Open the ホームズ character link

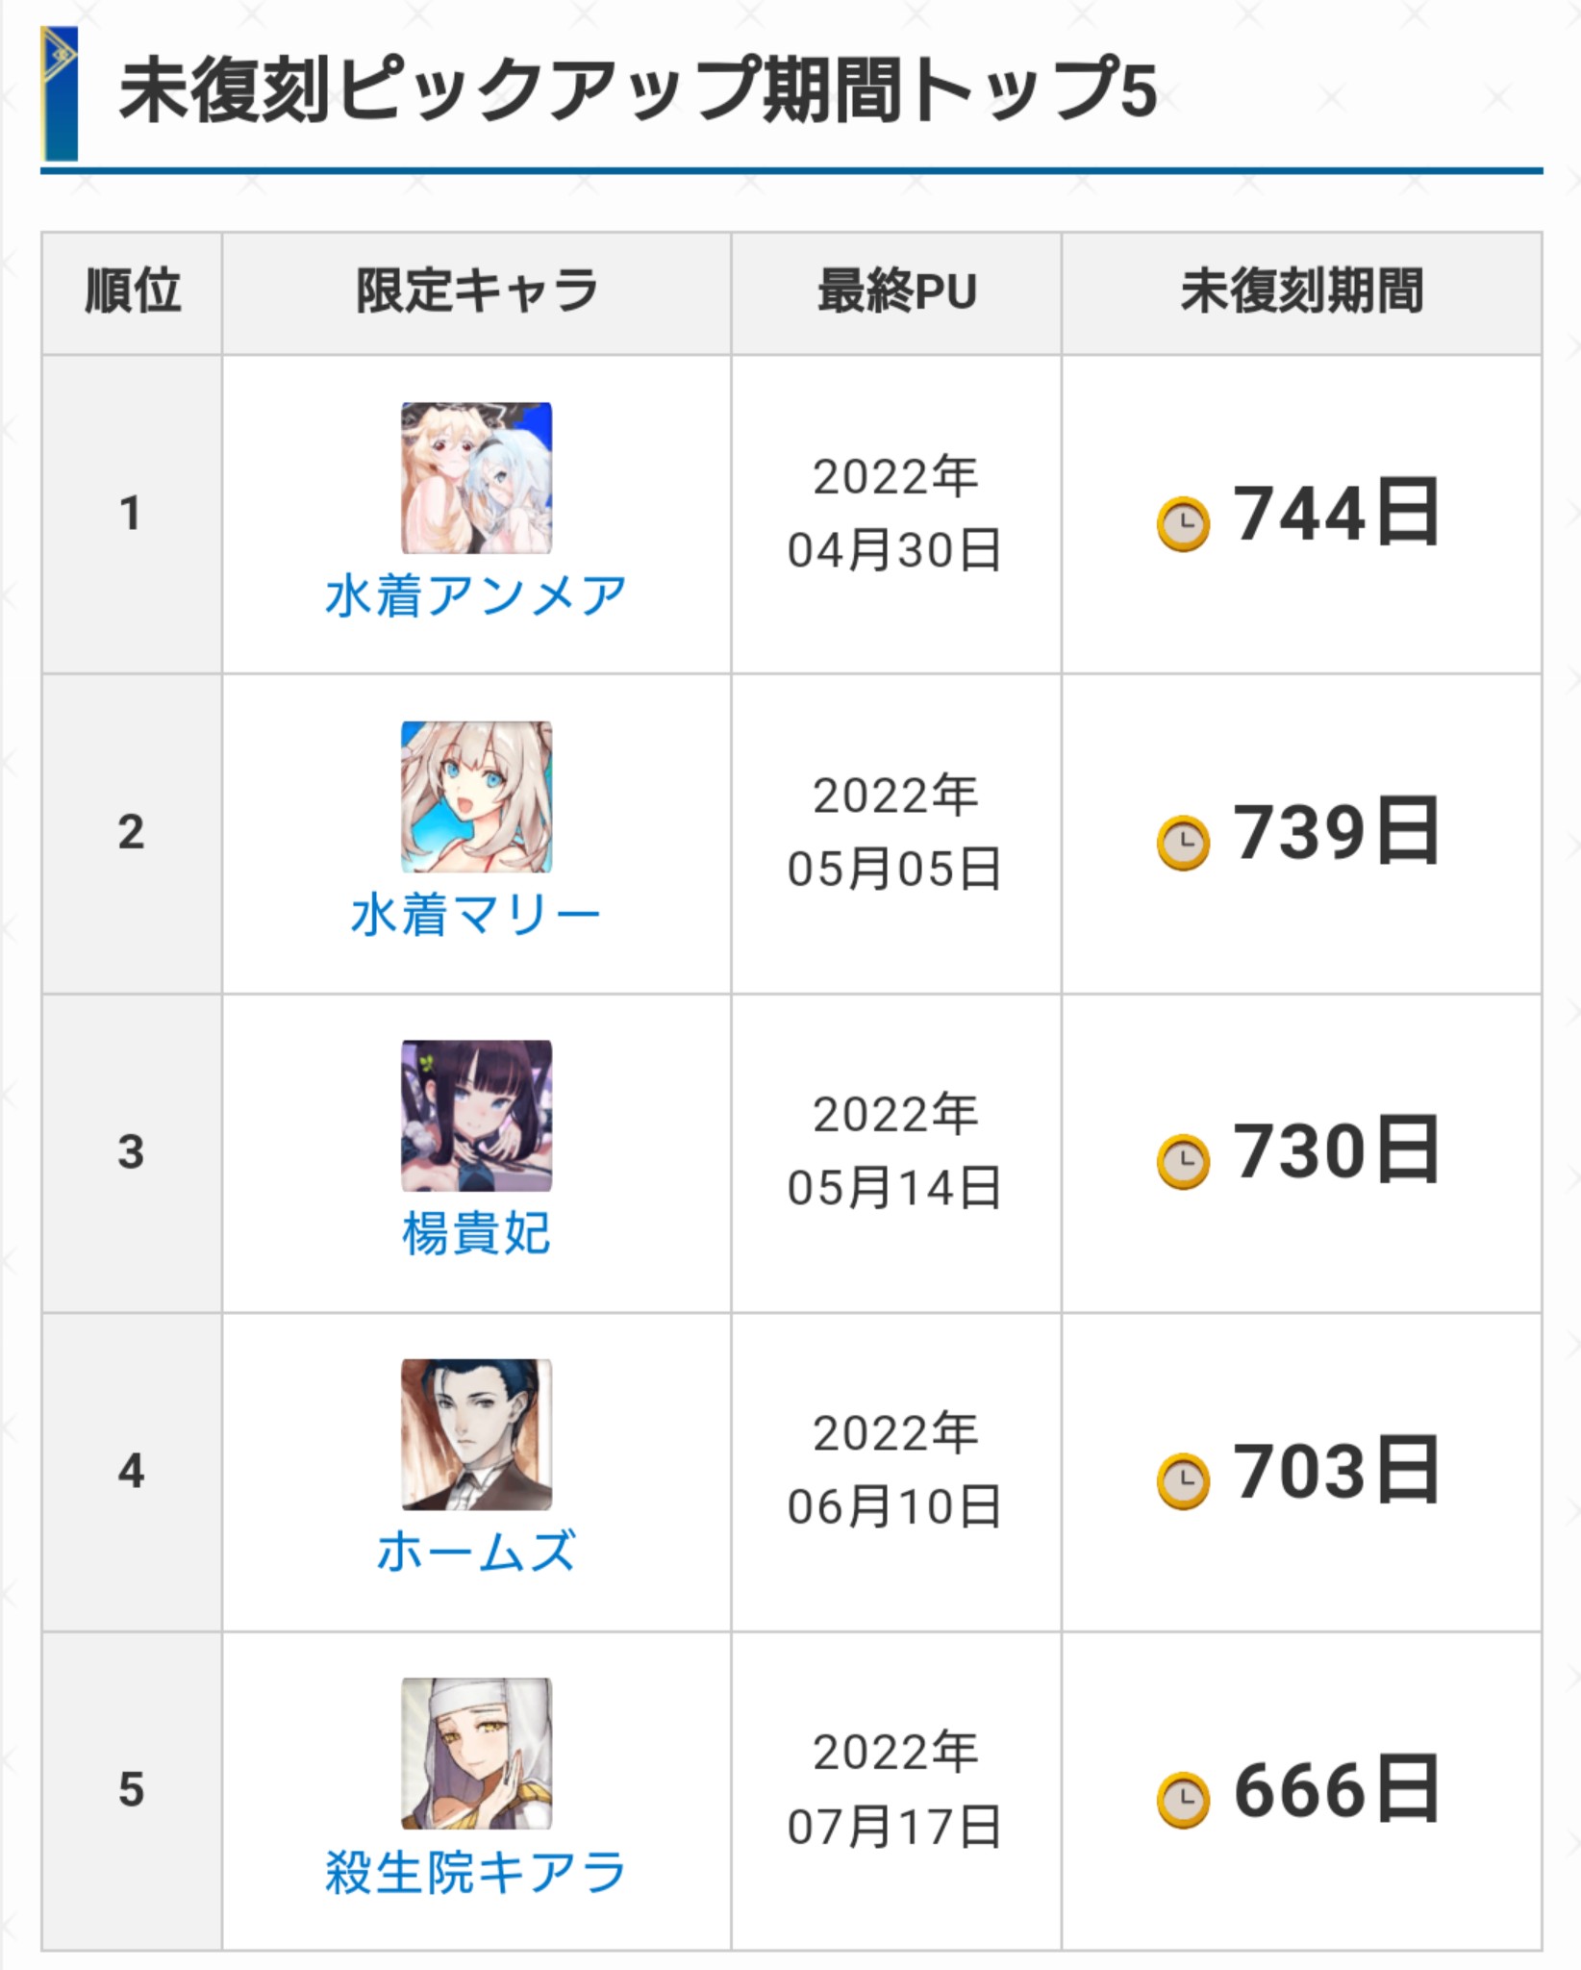coord(476,1552)
